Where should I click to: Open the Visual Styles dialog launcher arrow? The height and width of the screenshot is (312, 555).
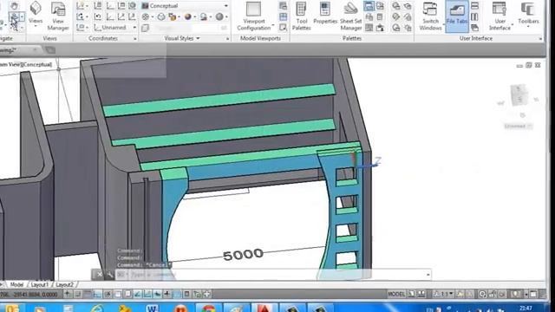point(227,38)
